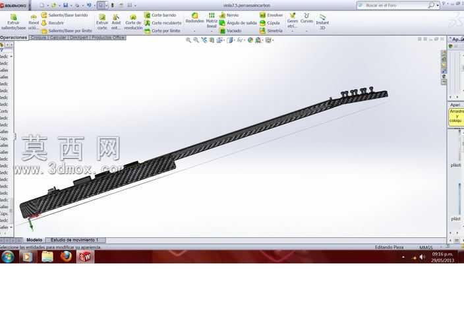The width and height of the screenshot is (464, 309).
Task: Choose Saliente/Base barrido
Action: click(x=65, y=15)
